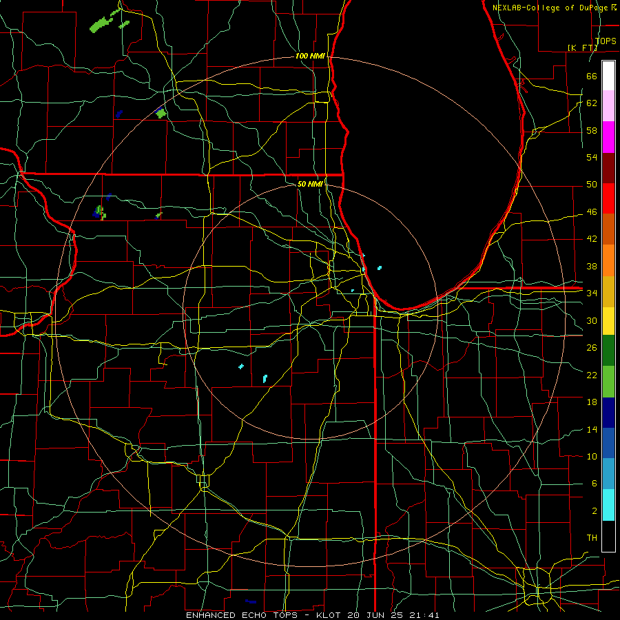The height and width of the screenshot is (620, 620).
Task: Choose the light green legend swatch
Action: (x=608, y=382)
